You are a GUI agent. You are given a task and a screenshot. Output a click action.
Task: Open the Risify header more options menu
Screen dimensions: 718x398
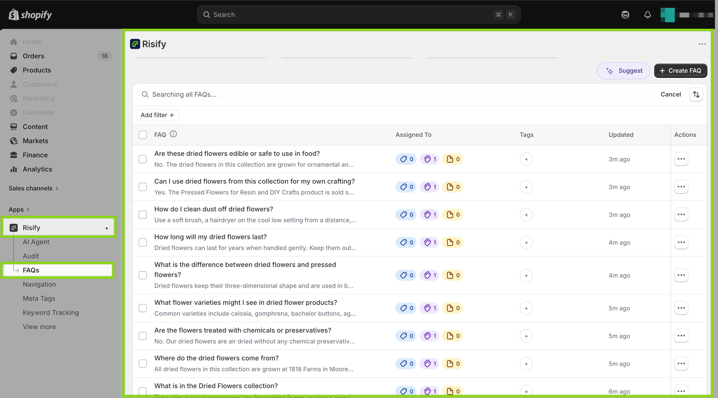pyautogui.click(x=702, y=44)
